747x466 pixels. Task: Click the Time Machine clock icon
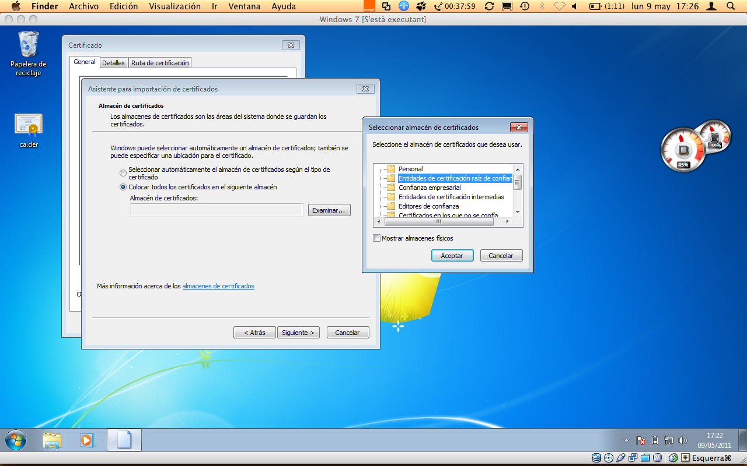click(x=525, y=6)
